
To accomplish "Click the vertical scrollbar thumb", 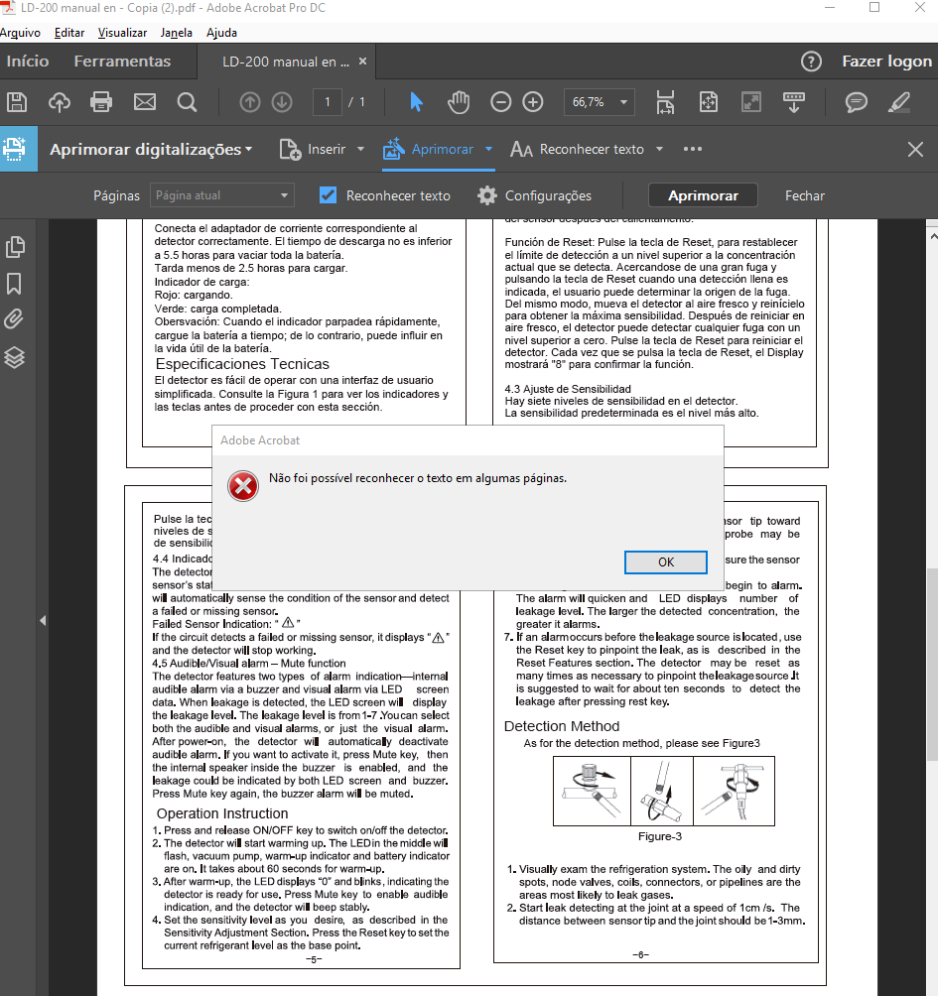I will 932,664.
